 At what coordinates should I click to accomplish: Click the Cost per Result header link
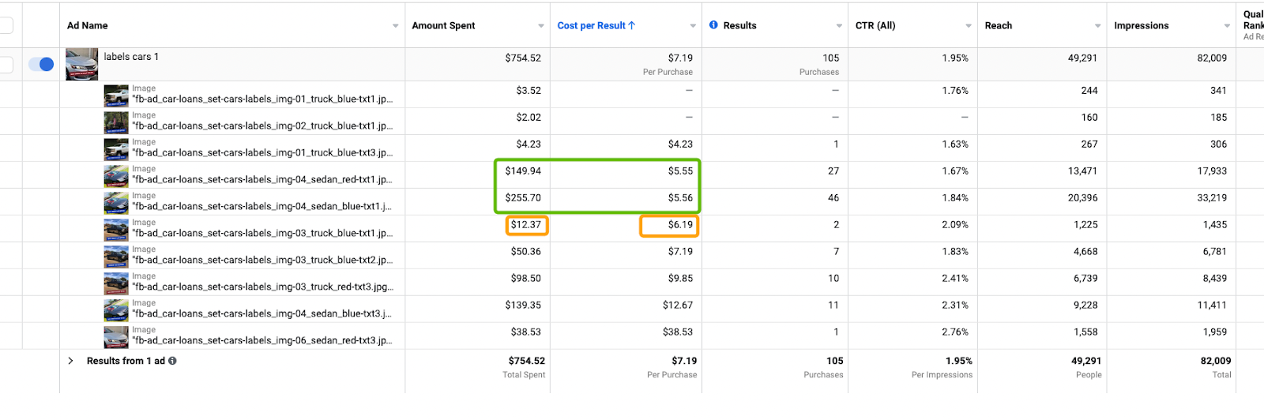click(591, 25)
